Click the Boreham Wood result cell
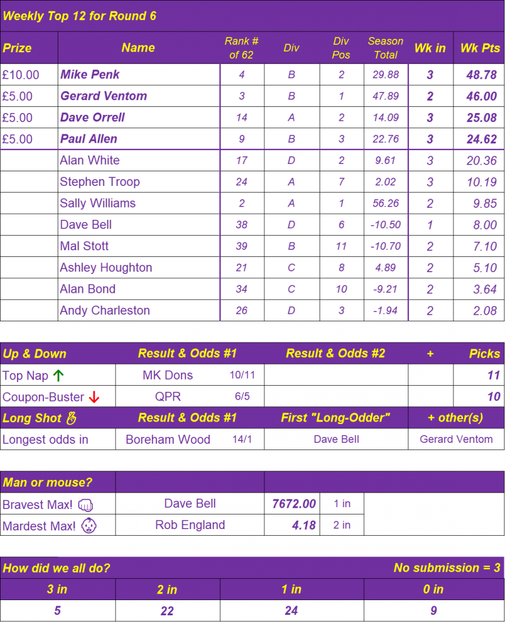The image size is (505, 622). pyautogui.click(x=168, y=439)
